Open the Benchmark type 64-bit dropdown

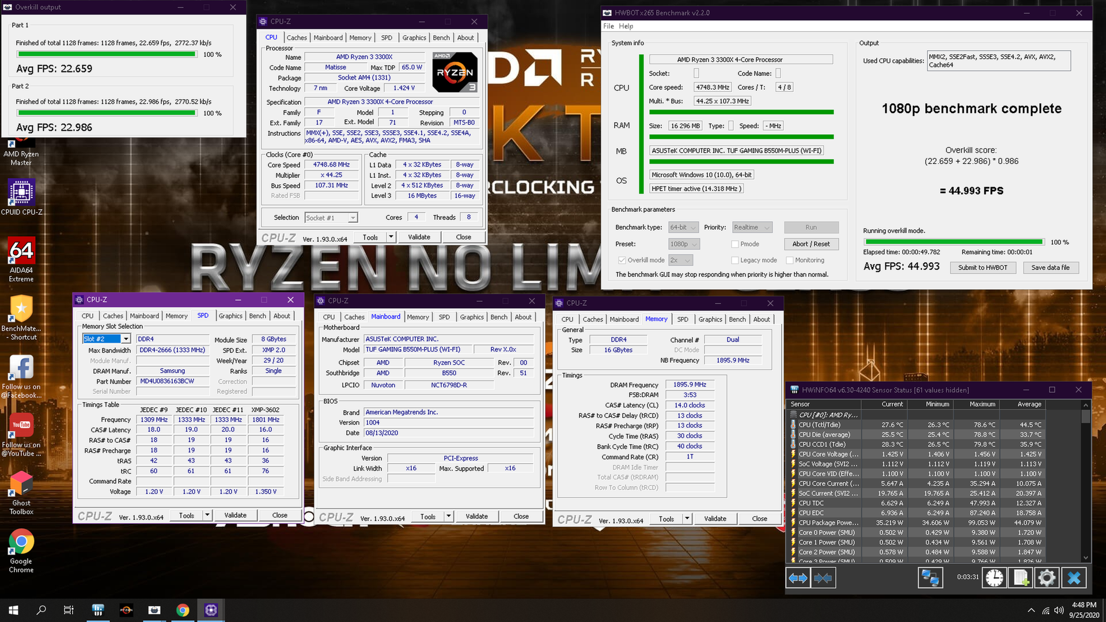click(x=684, y=227)
